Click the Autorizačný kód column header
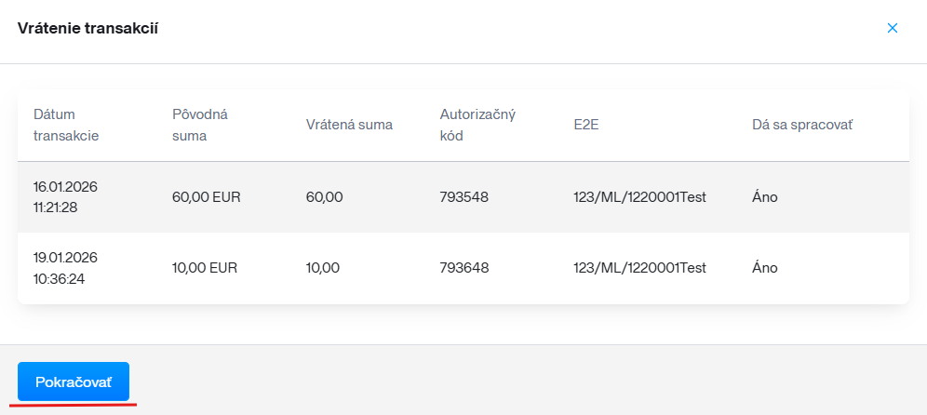 tap(477, 125)
